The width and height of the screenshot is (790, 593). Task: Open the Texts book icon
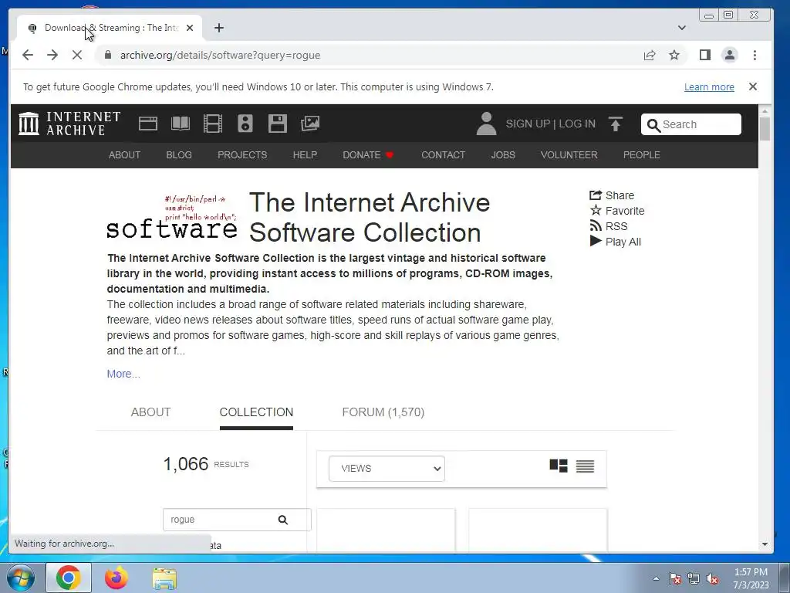pos(181,124)
